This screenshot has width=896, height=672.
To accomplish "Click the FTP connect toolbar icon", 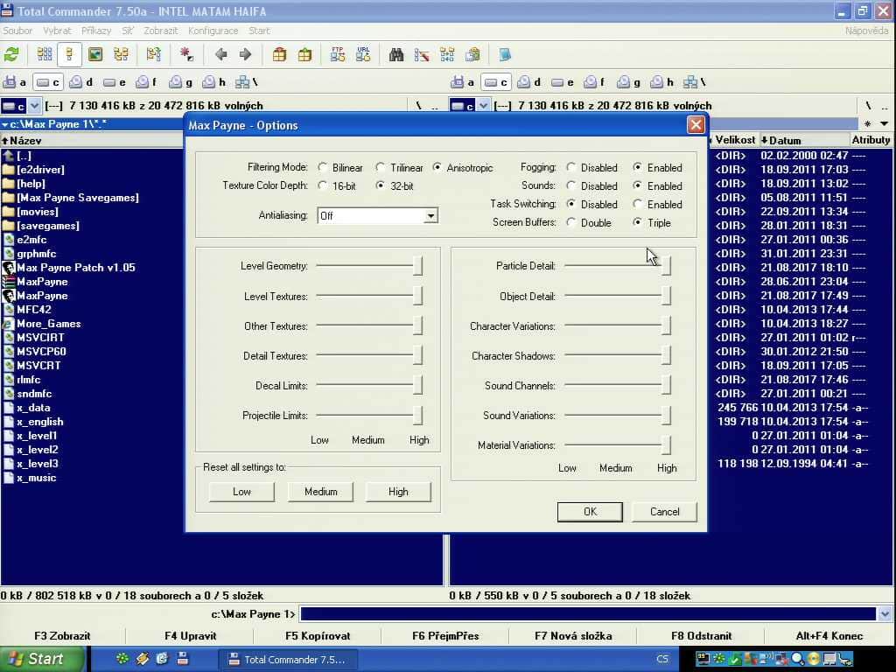I will click(338, 55).
